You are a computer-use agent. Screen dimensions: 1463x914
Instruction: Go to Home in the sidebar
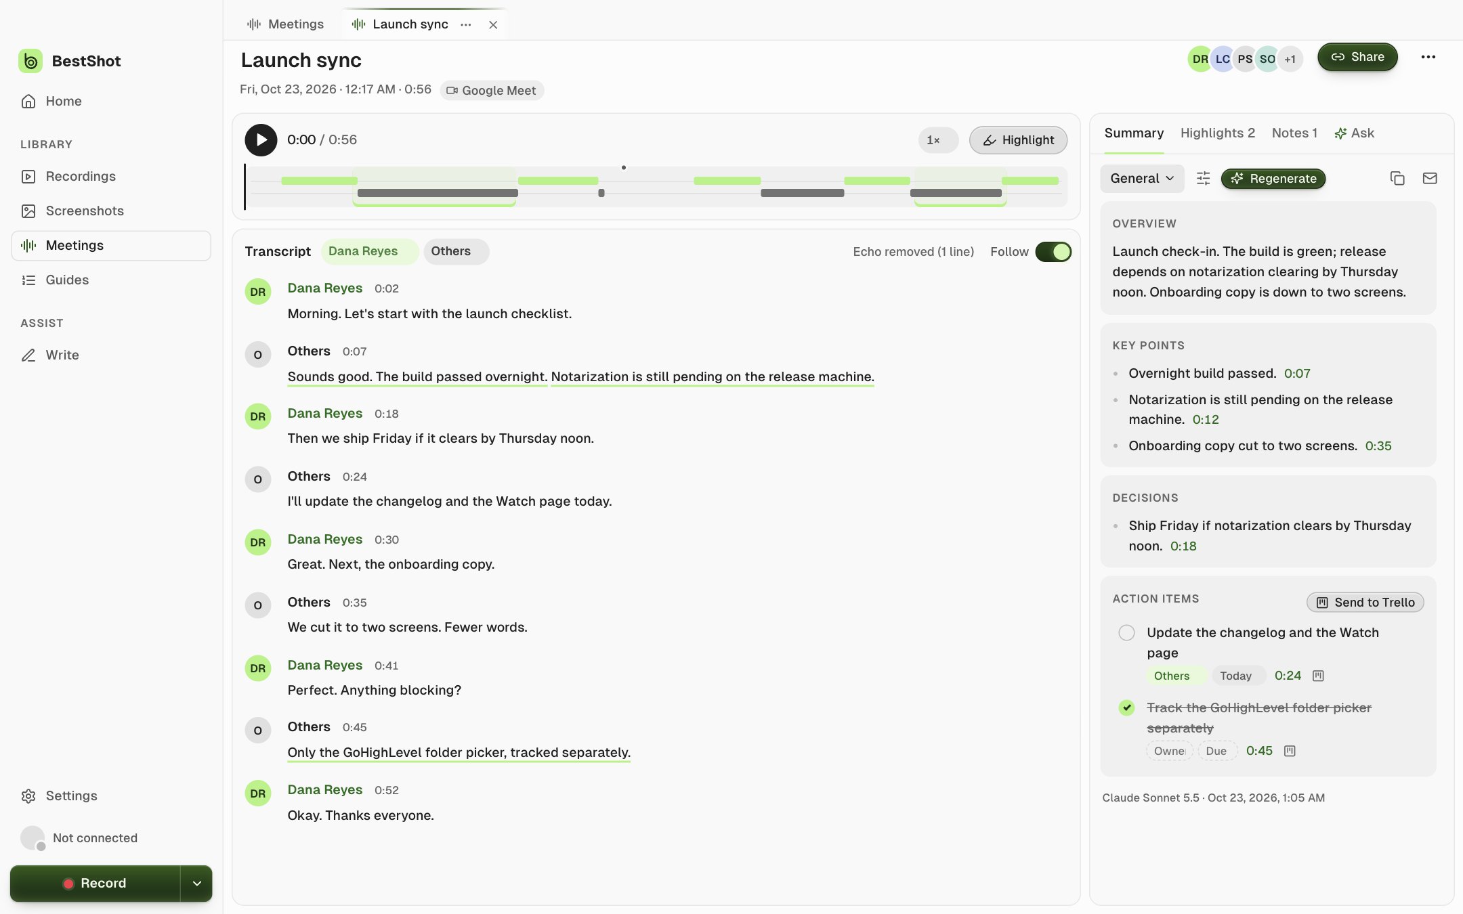[x=111, y=101]
